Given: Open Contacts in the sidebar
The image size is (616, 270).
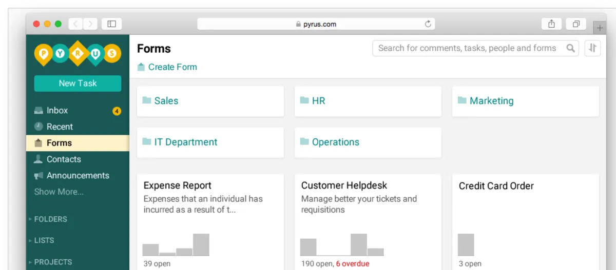Looking at the screenshot, I should click(64, 159).
